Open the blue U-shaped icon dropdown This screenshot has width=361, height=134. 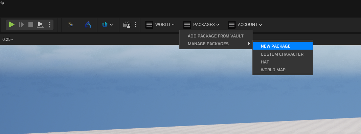(x=108, y=25)
